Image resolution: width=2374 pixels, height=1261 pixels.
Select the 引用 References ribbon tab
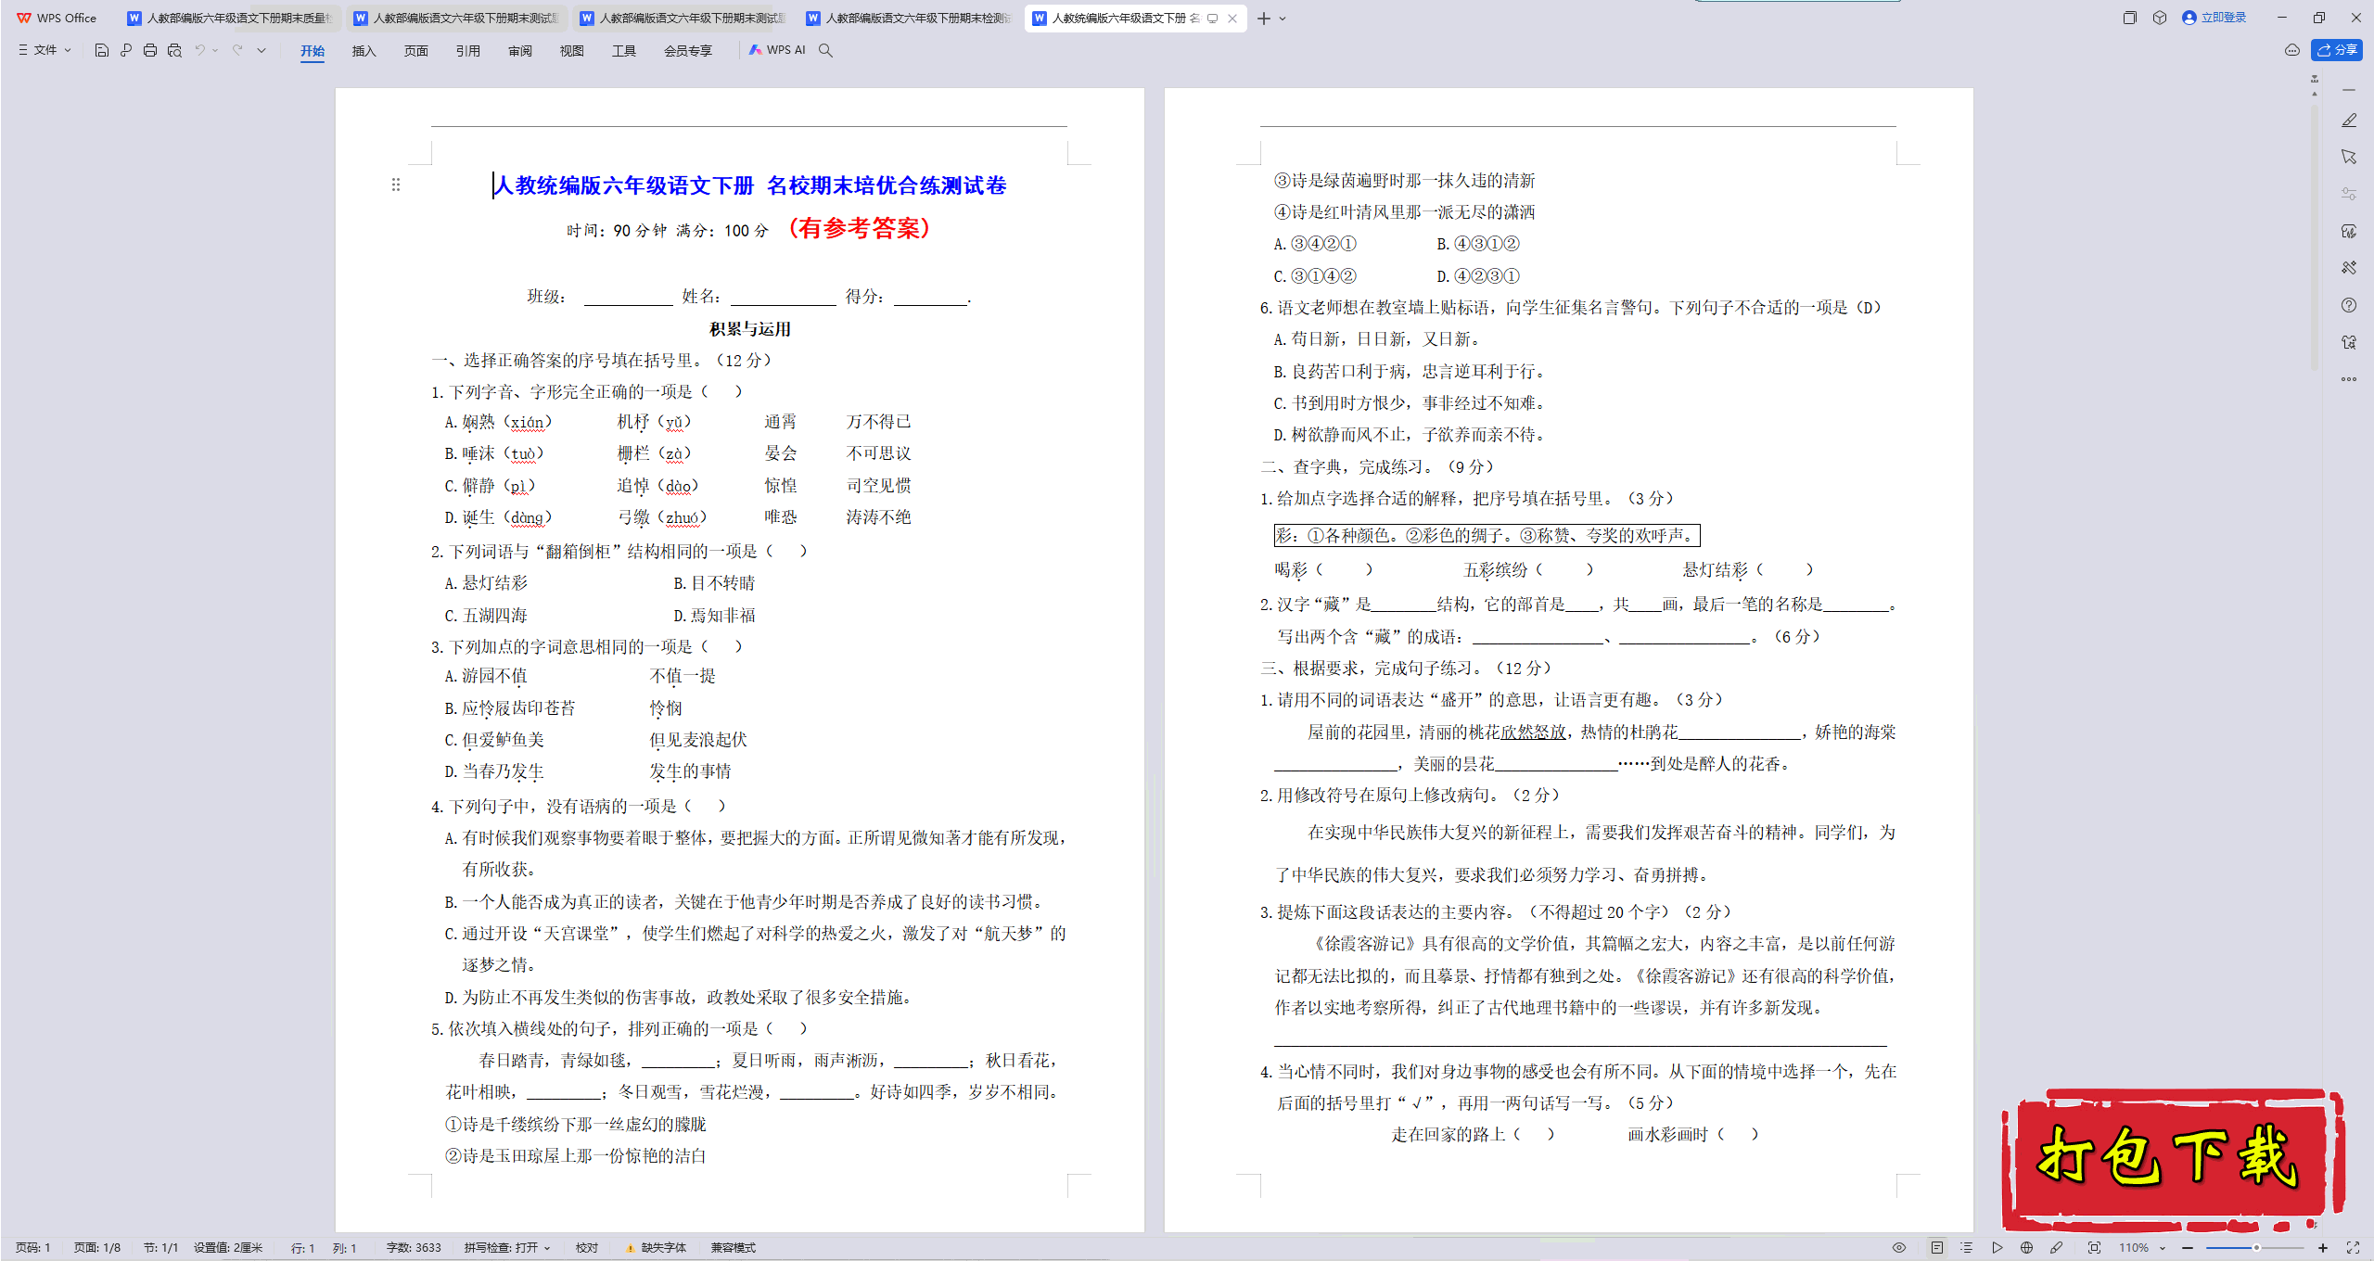(468, 51)
